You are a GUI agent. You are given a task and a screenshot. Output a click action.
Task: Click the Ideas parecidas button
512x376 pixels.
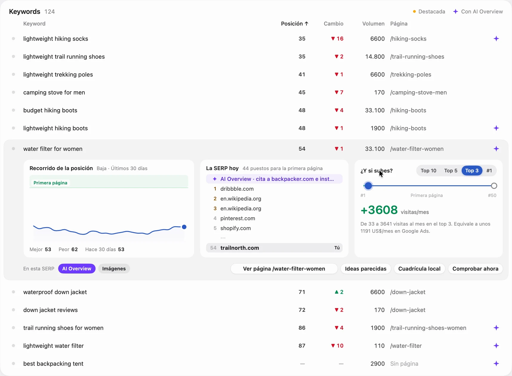366,269
